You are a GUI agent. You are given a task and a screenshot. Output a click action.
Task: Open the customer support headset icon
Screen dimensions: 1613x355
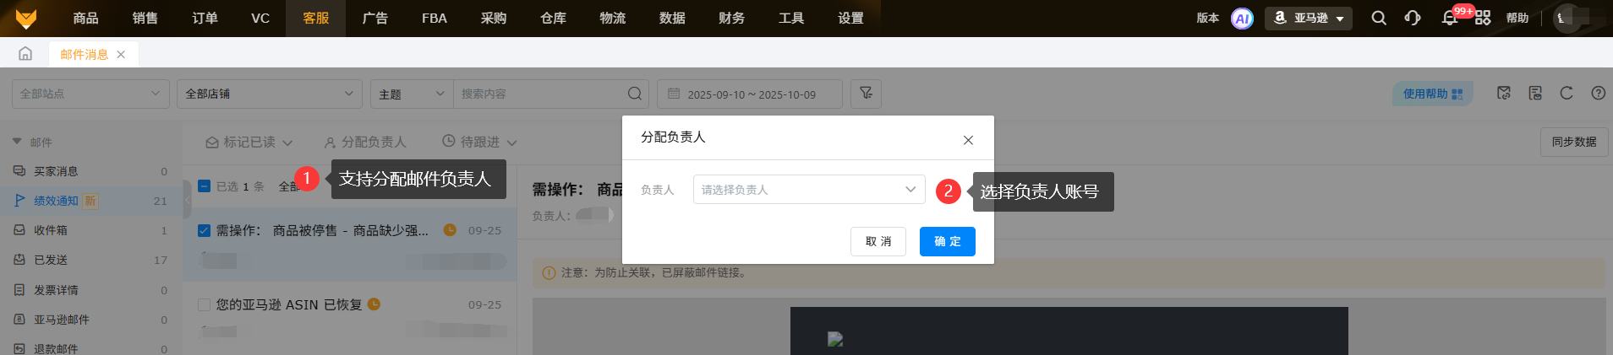[x=1413, y=18]
